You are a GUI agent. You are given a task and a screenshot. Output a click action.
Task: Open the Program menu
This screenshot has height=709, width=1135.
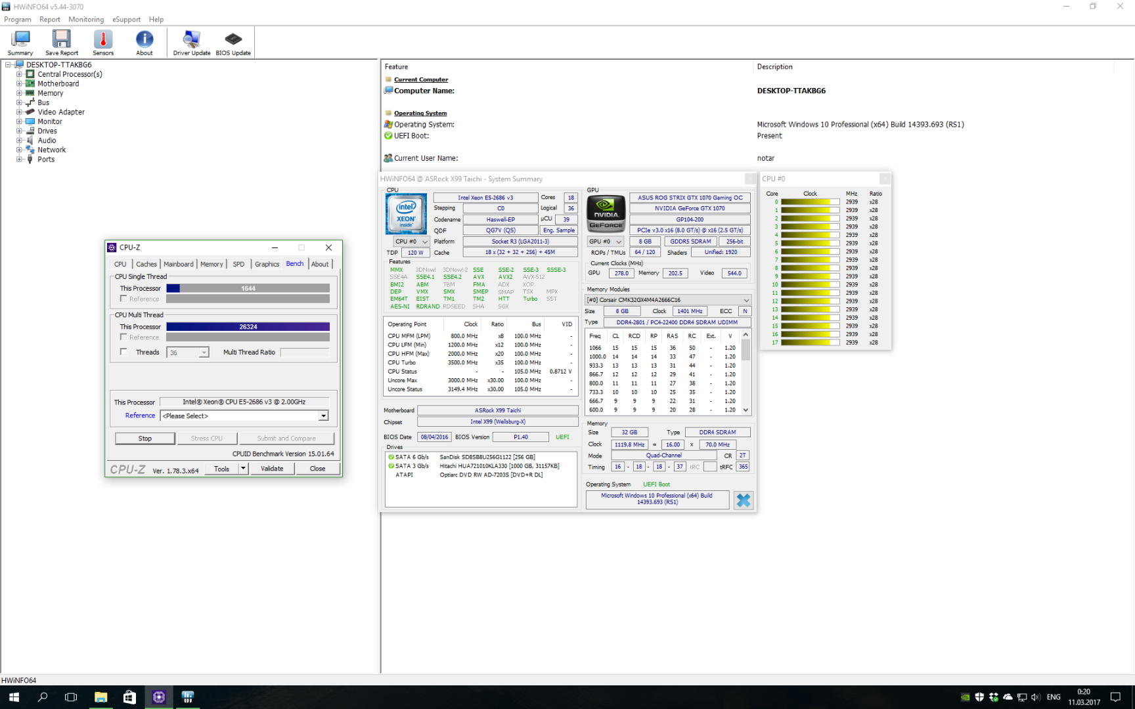point(18,19)
